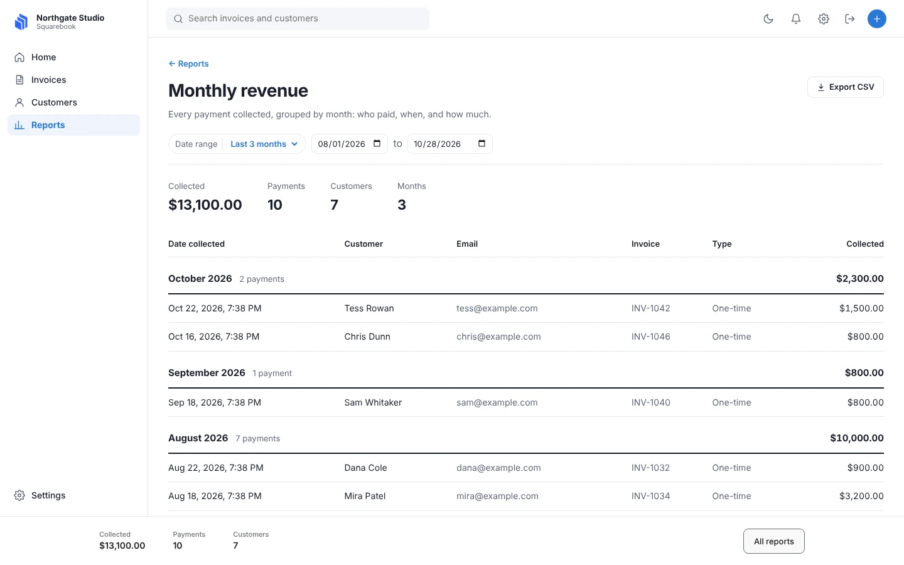The image size is (904, 565).
Task: Click calendar icon in start date field
Action: click(377, 144)
